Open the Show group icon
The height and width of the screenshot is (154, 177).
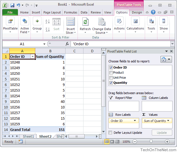coord(164,21)
